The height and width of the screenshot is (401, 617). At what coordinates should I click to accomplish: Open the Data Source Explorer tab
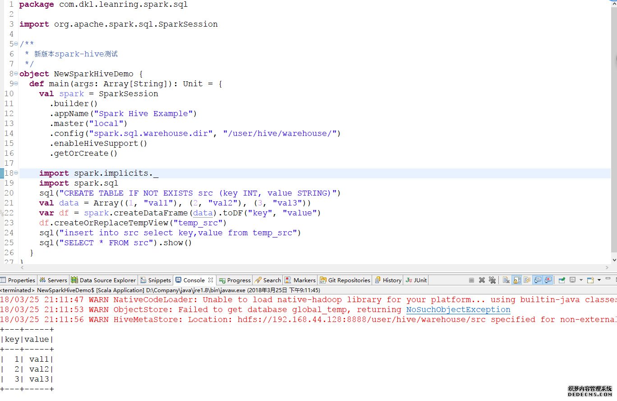click(x=103, y=280)
